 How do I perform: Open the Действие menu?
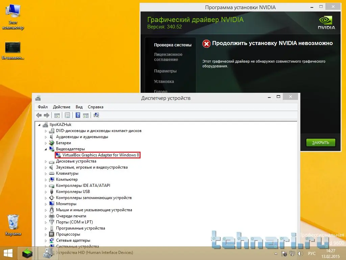[61, 107]
